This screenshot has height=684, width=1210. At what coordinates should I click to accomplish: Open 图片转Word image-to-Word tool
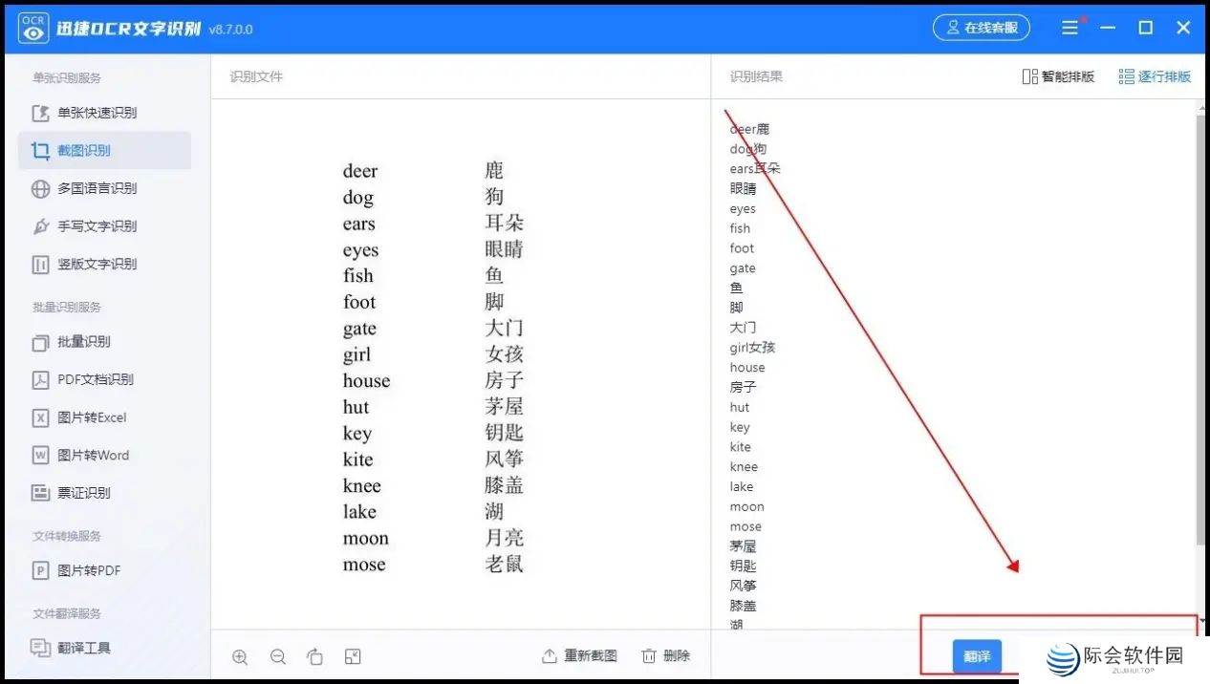(95, 456)
